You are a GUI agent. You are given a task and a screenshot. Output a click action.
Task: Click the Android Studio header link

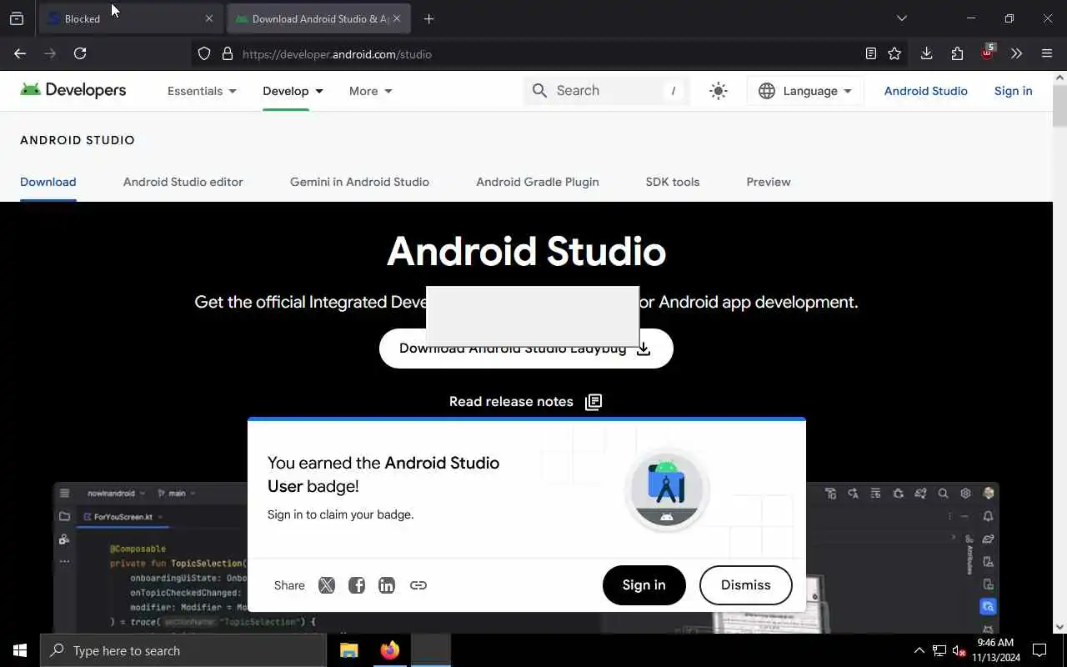click(925, 91)
